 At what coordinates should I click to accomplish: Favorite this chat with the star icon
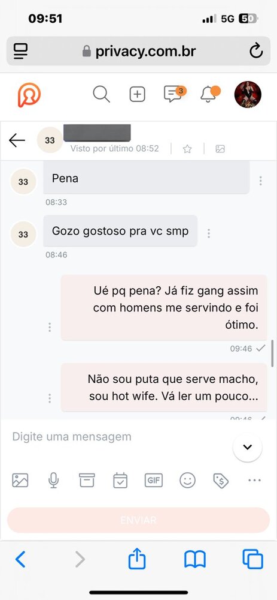tap(187, 149)
